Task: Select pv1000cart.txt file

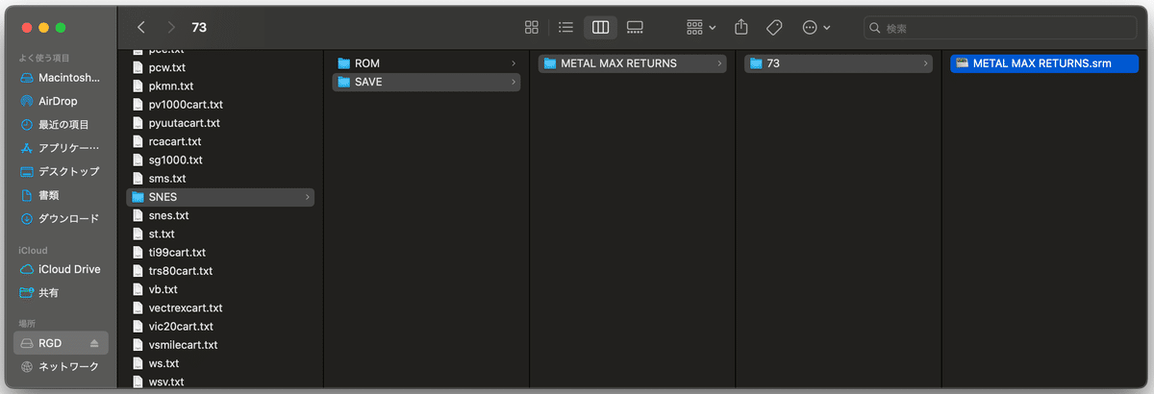Action: pyautogui.click(x=220, y=104)
